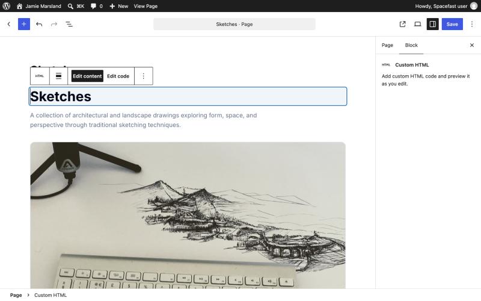Click the View Page link
481x301 pixels.
coord(146,6)
